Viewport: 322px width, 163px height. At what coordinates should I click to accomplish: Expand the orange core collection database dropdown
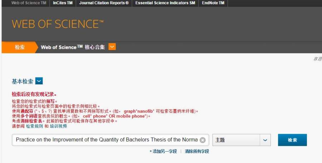(x=112, y=47)
